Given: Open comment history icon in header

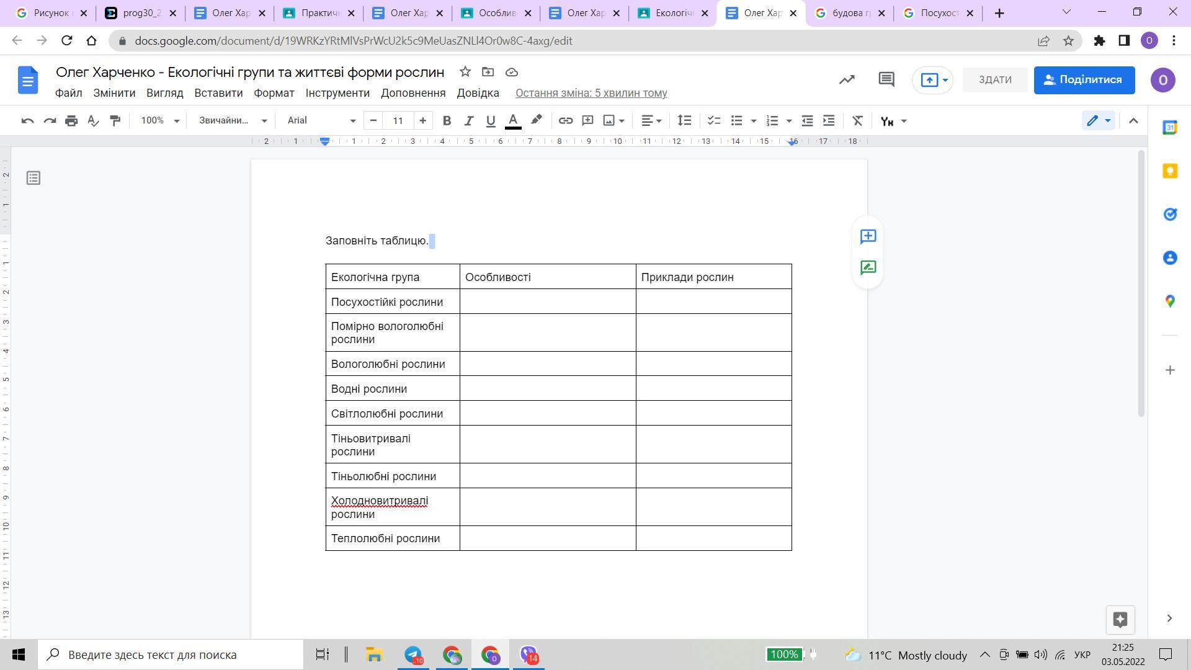Looking at the screenshot, I should coord(886,79).
